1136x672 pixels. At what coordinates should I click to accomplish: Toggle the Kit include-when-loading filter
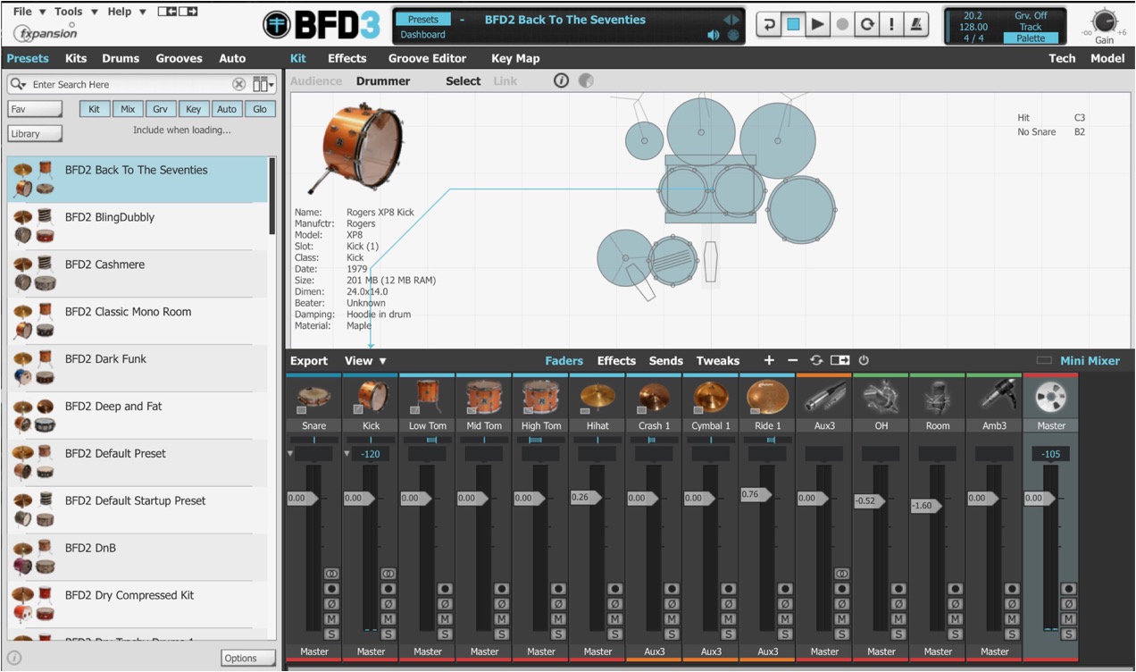(94, 109)
